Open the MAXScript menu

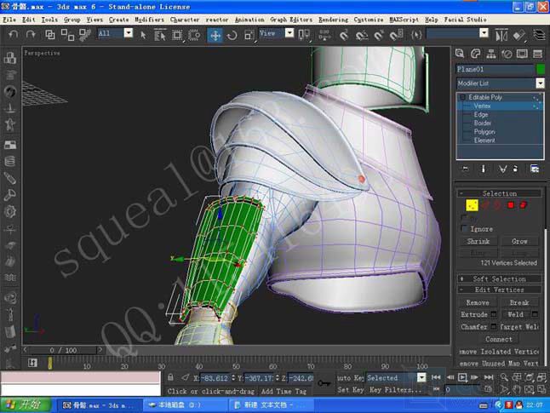click(x=404, y=20)
